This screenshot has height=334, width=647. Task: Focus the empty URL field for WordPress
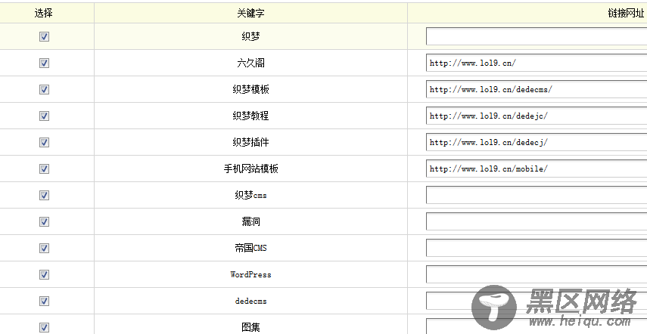click(x=537, y=275)
